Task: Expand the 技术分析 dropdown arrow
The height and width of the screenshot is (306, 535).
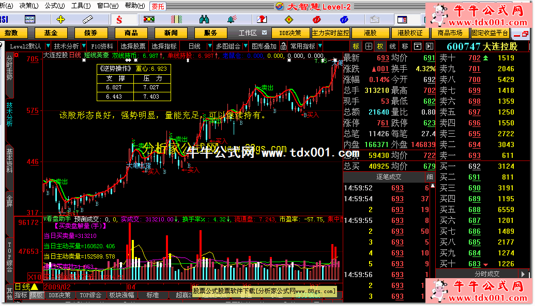Action: coord(84,46)
